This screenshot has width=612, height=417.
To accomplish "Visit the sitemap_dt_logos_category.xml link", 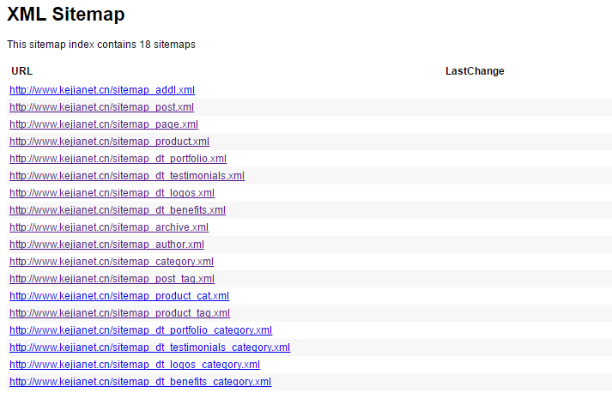I will click(135, 365).
